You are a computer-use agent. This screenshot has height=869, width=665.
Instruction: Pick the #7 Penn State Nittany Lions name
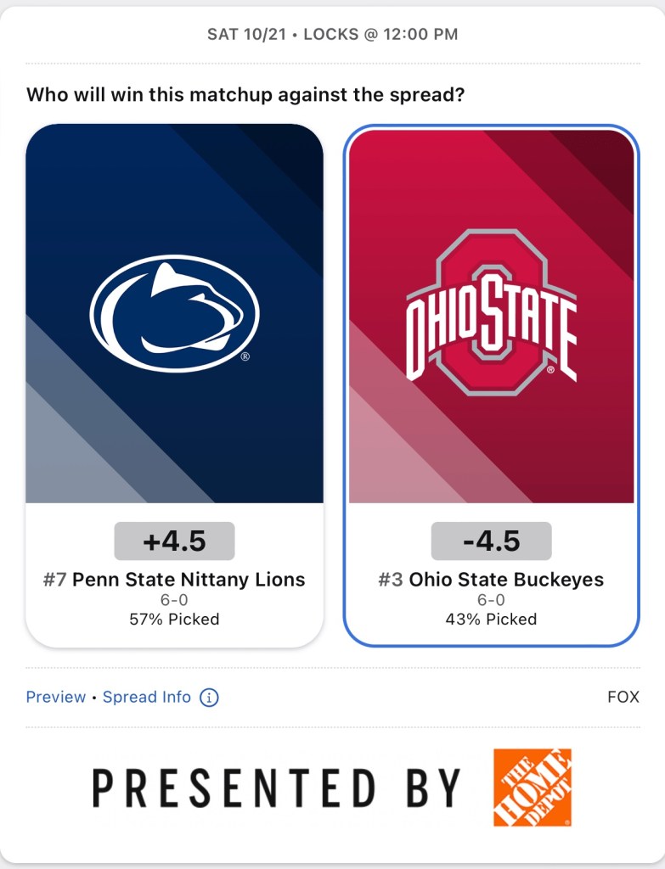[174, 580]
